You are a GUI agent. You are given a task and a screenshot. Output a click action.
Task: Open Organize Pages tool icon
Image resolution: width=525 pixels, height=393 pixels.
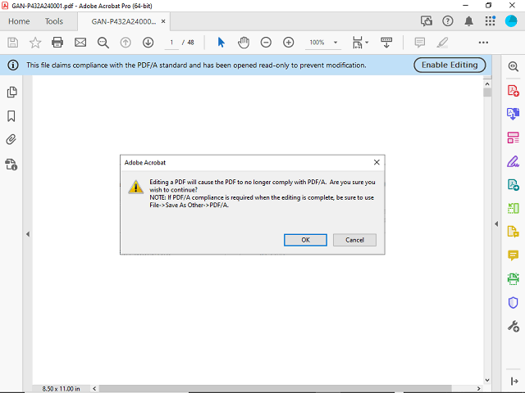pos(513,138)
